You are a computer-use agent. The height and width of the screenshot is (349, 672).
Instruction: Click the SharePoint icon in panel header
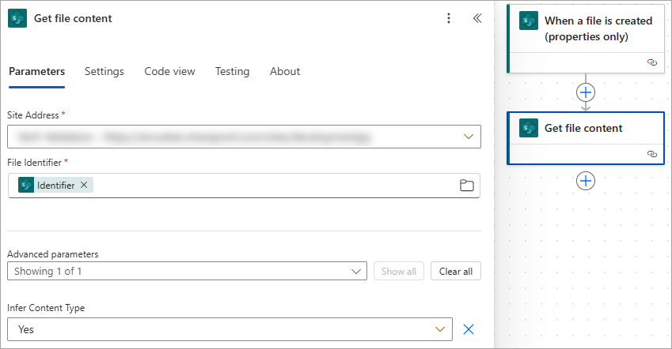click(17, 18)
